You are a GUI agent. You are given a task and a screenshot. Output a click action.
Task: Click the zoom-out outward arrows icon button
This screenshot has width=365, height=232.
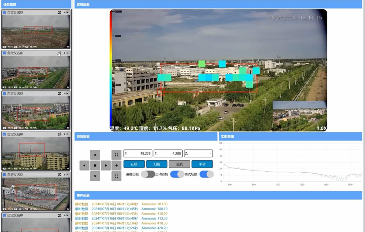pyautogui.click(x=116, y=176)
